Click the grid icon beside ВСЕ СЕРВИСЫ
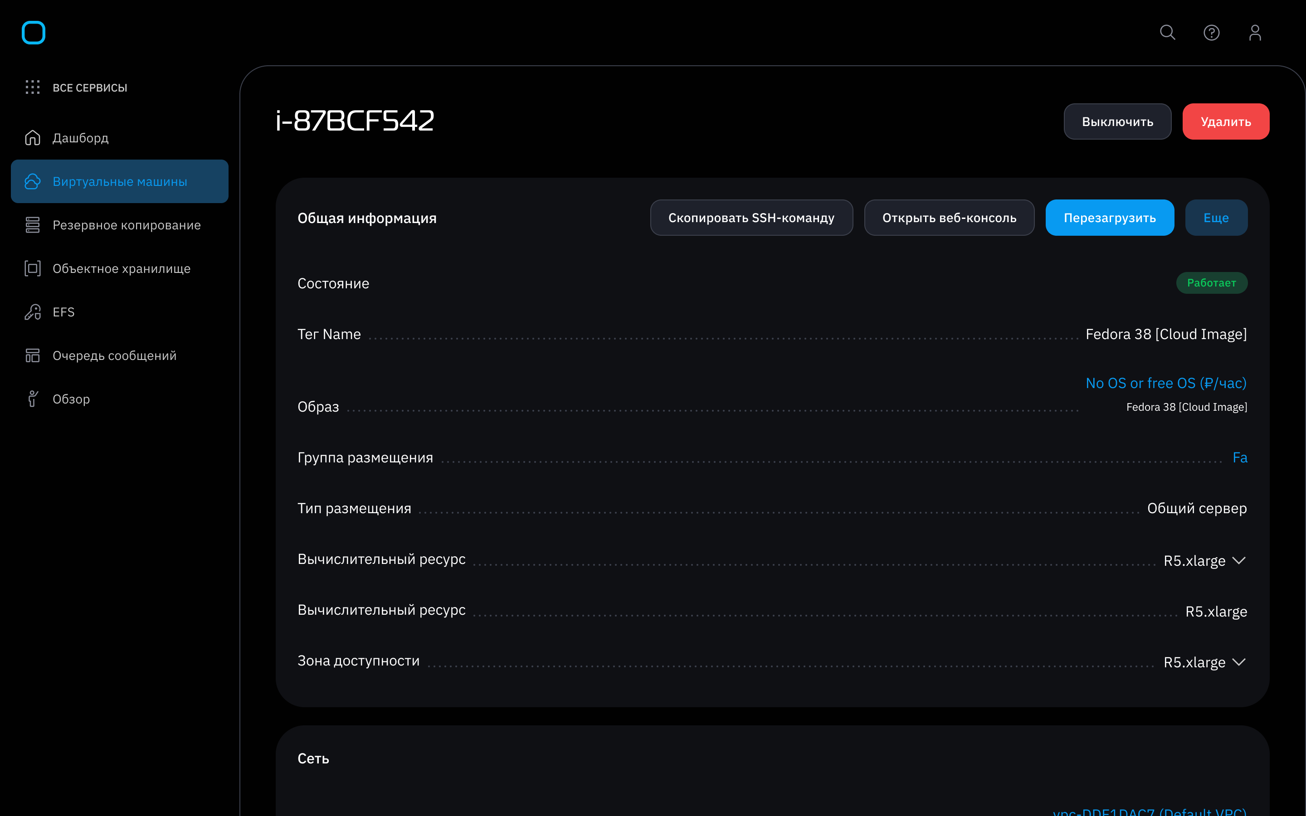The height and width of the screenshot is (816, 1306). click(x=32, y=87)
